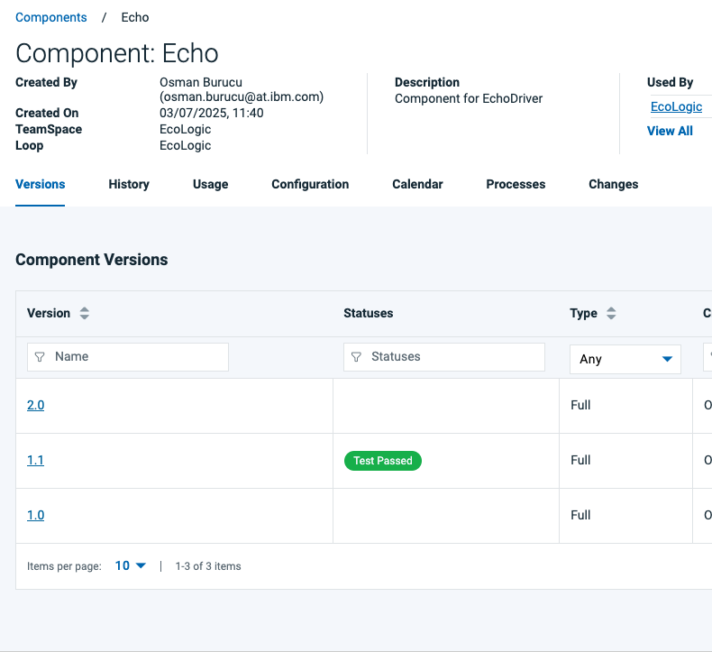
Task: Open version 1.1 link
Action: 35,460
